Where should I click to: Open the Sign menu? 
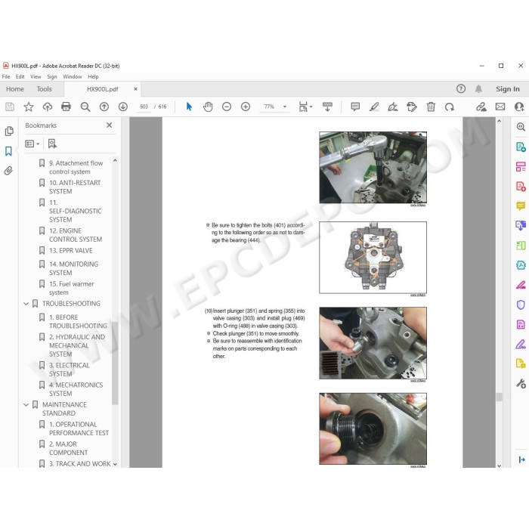tap(52, 76)
